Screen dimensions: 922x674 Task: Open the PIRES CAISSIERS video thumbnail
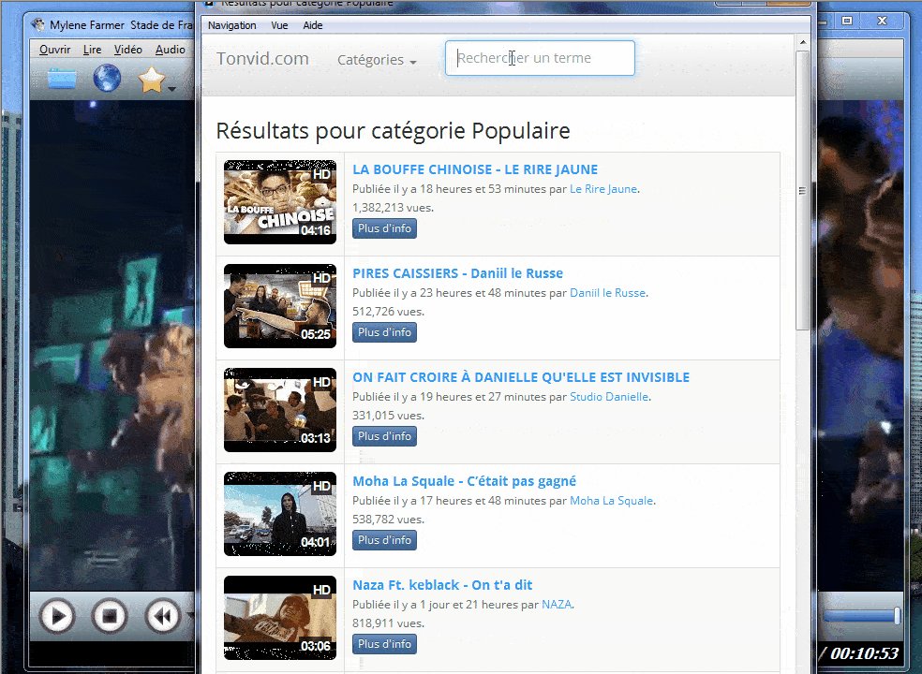pyautogui.click(x=280, y=306)
